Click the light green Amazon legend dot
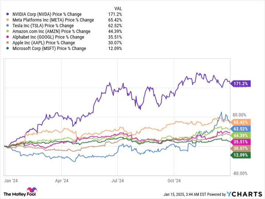This screenshot has width=265, height=199. pos(7,31)
